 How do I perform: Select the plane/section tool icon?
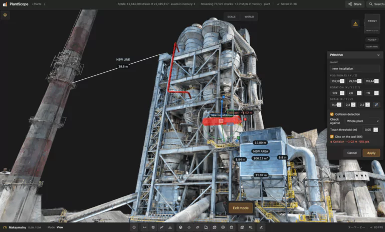(x=198, y=227)
